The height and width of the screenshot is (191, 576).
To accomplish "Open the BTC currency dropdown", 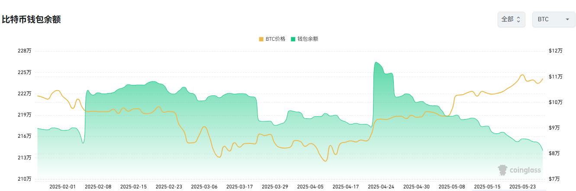I will click(x=553, y=19).
